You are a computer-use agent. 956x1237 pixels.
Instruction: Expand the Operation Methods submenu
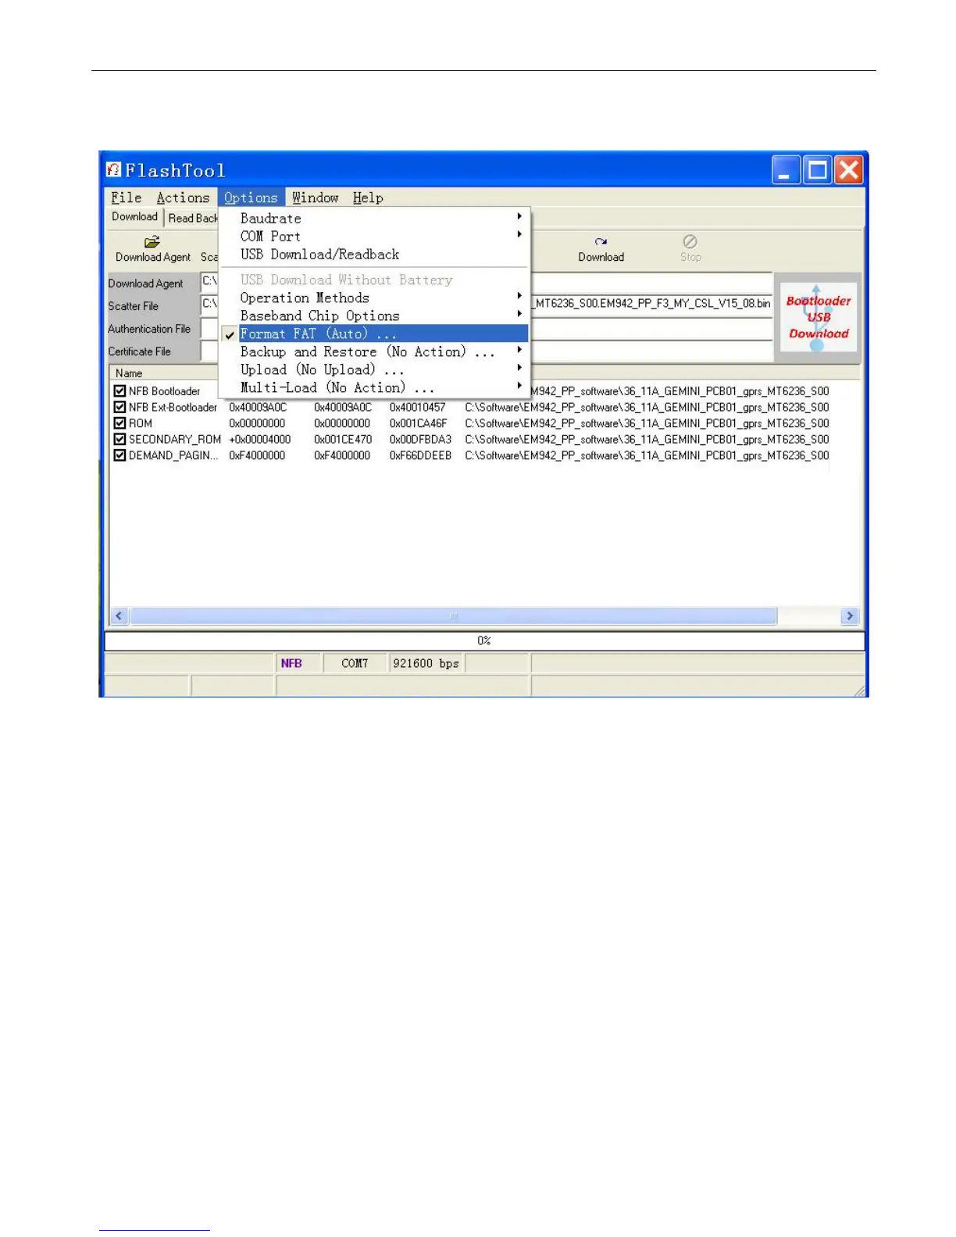pos(375,298)
